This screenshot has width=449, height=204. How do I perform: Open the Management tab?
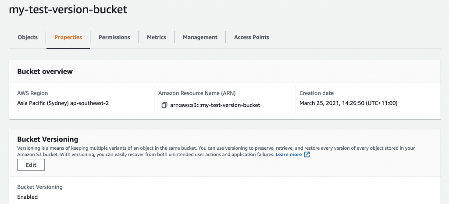point(200,37)
